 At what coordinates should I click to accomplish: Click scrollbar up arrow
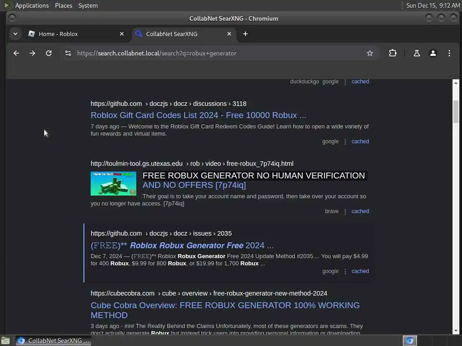click(456, 83)
